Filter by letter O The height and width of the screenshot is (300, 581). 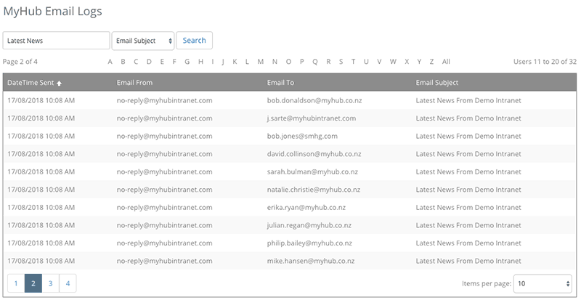tap(288, 62)
